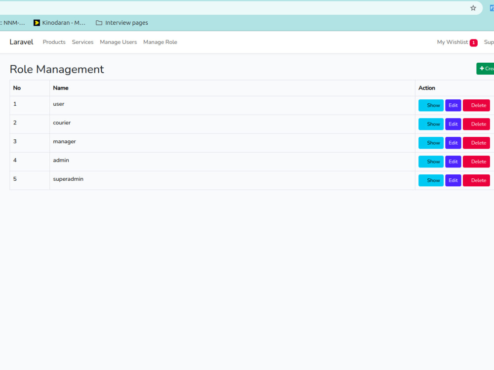Open the NNM bookmark
Image resolution: width=494 pixels, height=370 pixels.
point(12,23)
